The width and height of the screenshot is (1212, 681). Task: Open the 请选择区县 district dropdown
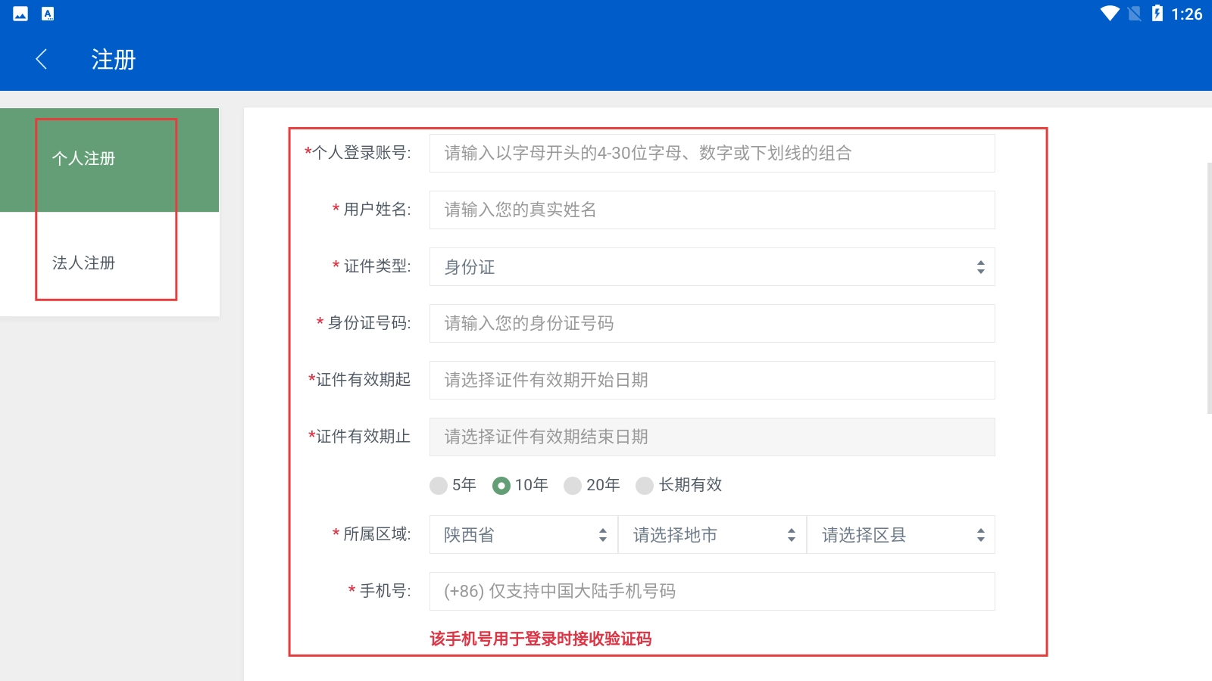pyautogui.click(x=901, y=535)
